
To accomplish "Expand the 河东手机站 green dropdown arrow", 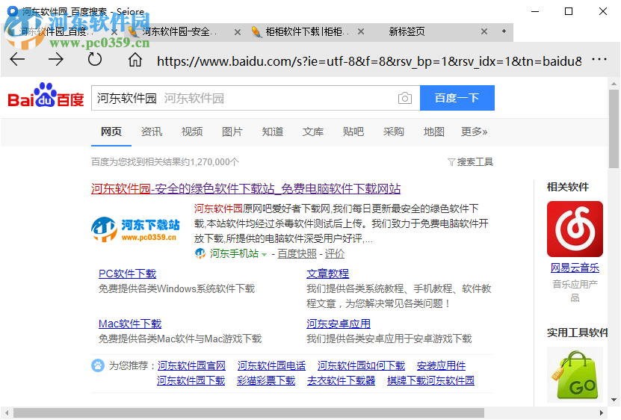I will click(264, 254).
